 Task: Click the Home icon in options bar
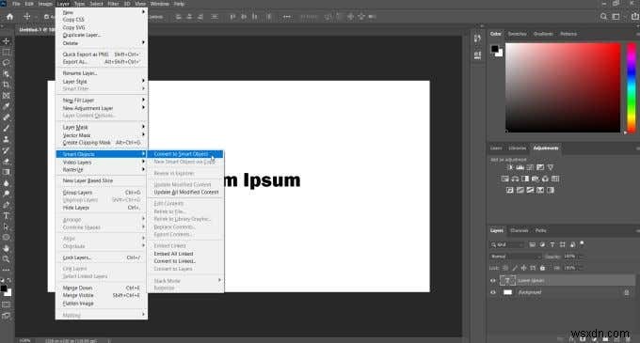click(x=9, y=17)
